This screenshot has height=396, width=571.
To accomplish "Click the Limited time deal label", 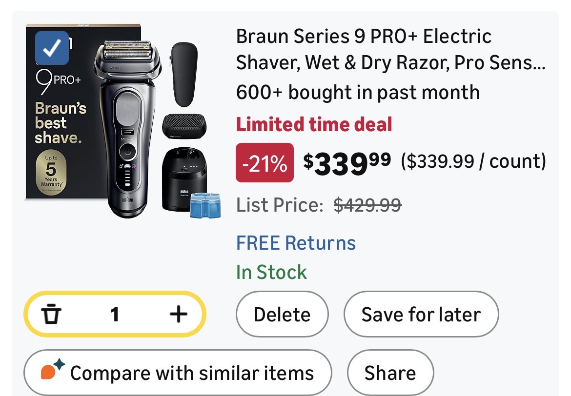I will click(x=314, y=125).
